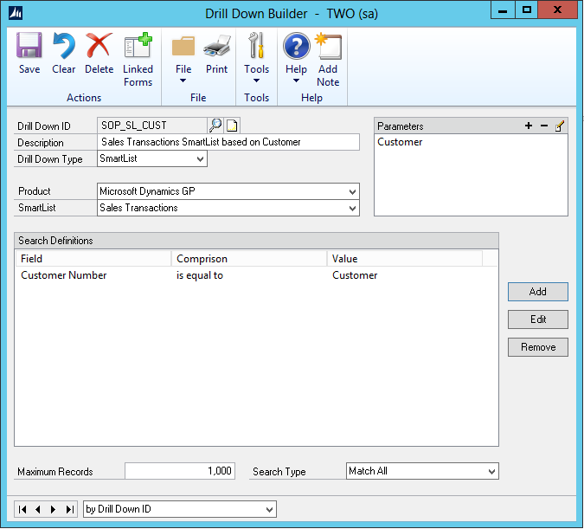This screenshot has height=529, width=584.
Task: Add a parameter with plus icon
Action: point(528,126)
